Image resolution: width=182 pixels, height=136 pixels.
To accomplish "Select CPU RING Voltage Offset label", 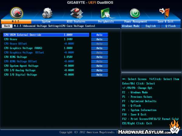I will click(x=20, y=61).
